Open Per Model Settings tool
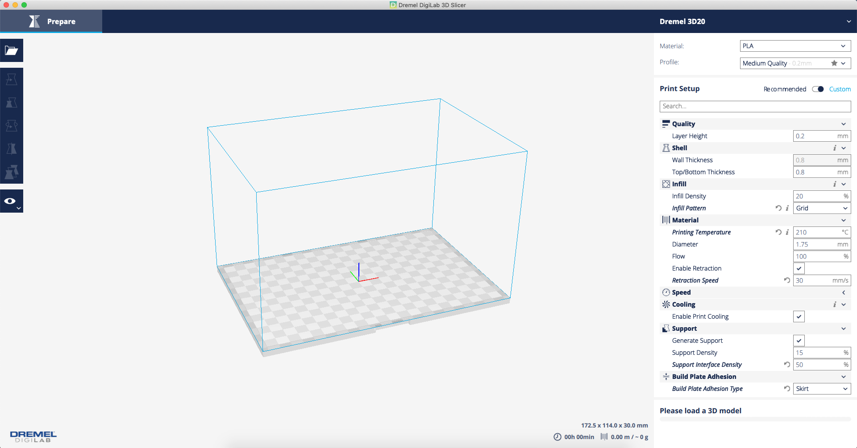This screenshot has height=448, width=857. [12, 172]
